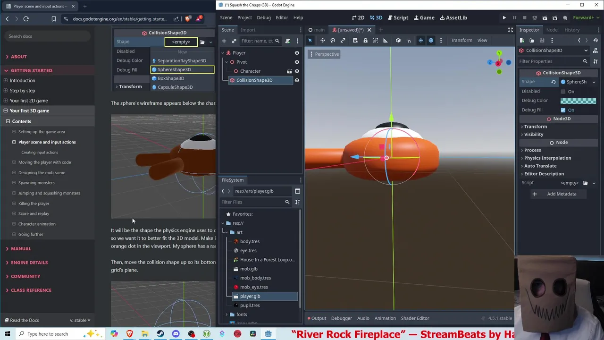Expand the Auto Translate section
Image resolution: width=604 pixels, height=340 pixels.
click(x=540, y=166)
